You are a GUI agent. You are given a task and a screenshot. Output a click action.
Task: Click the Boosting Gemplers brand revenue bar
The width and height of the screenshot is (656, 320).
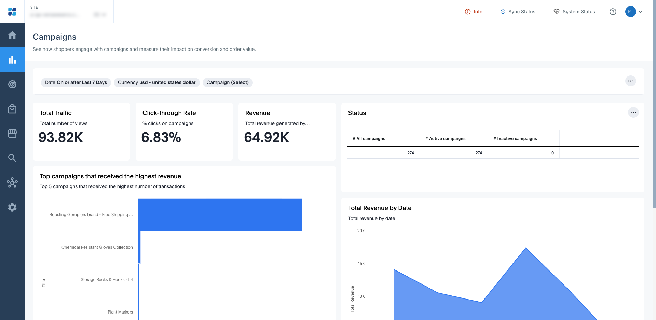(x=220, y=215)
